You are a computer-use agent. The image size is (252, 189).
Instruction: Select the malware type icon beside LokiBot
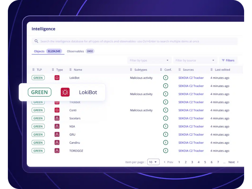(x=57, y=77)
